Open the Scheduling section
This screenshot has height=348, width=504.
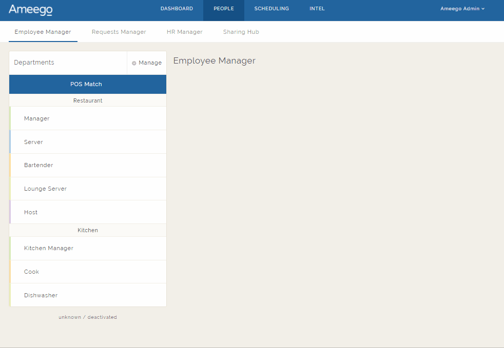pos(272,8)
